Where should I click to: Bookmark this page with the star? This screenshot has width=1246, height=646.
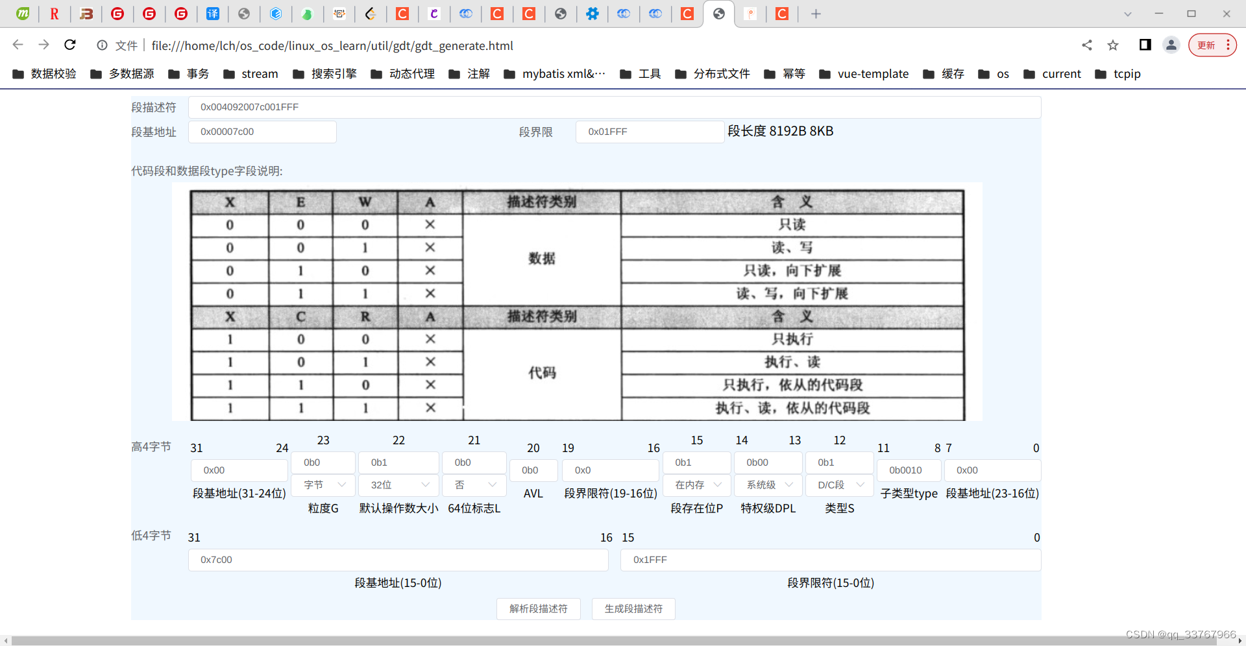click(x=1113, y=45)
